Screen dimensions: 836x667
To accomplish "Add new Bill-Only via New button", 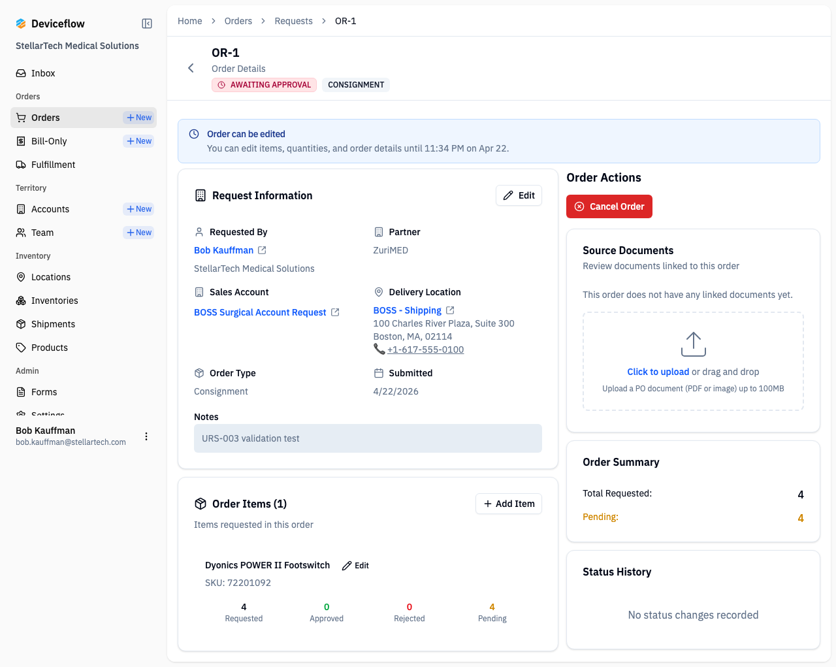I will pyautogui.click(x=139, y=141).
